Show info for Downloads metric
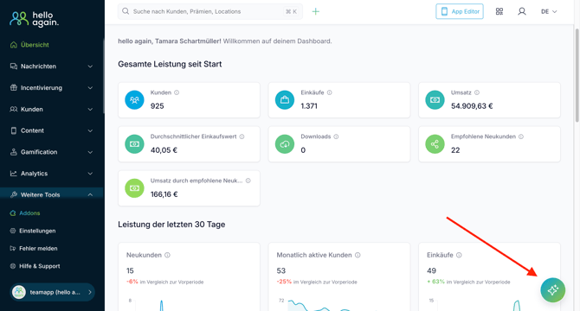This screenshot has height=311, width=580. coord(336,136)
